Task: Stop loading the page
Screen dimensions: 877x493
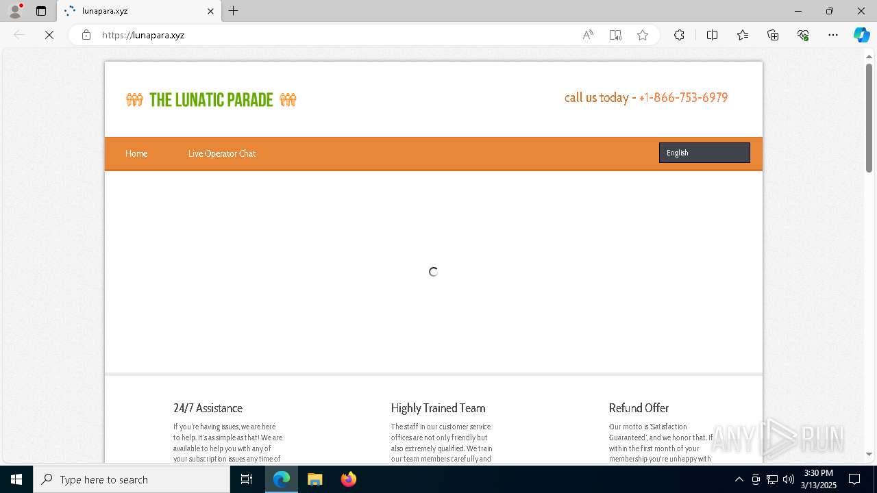Action: point(49,35)
